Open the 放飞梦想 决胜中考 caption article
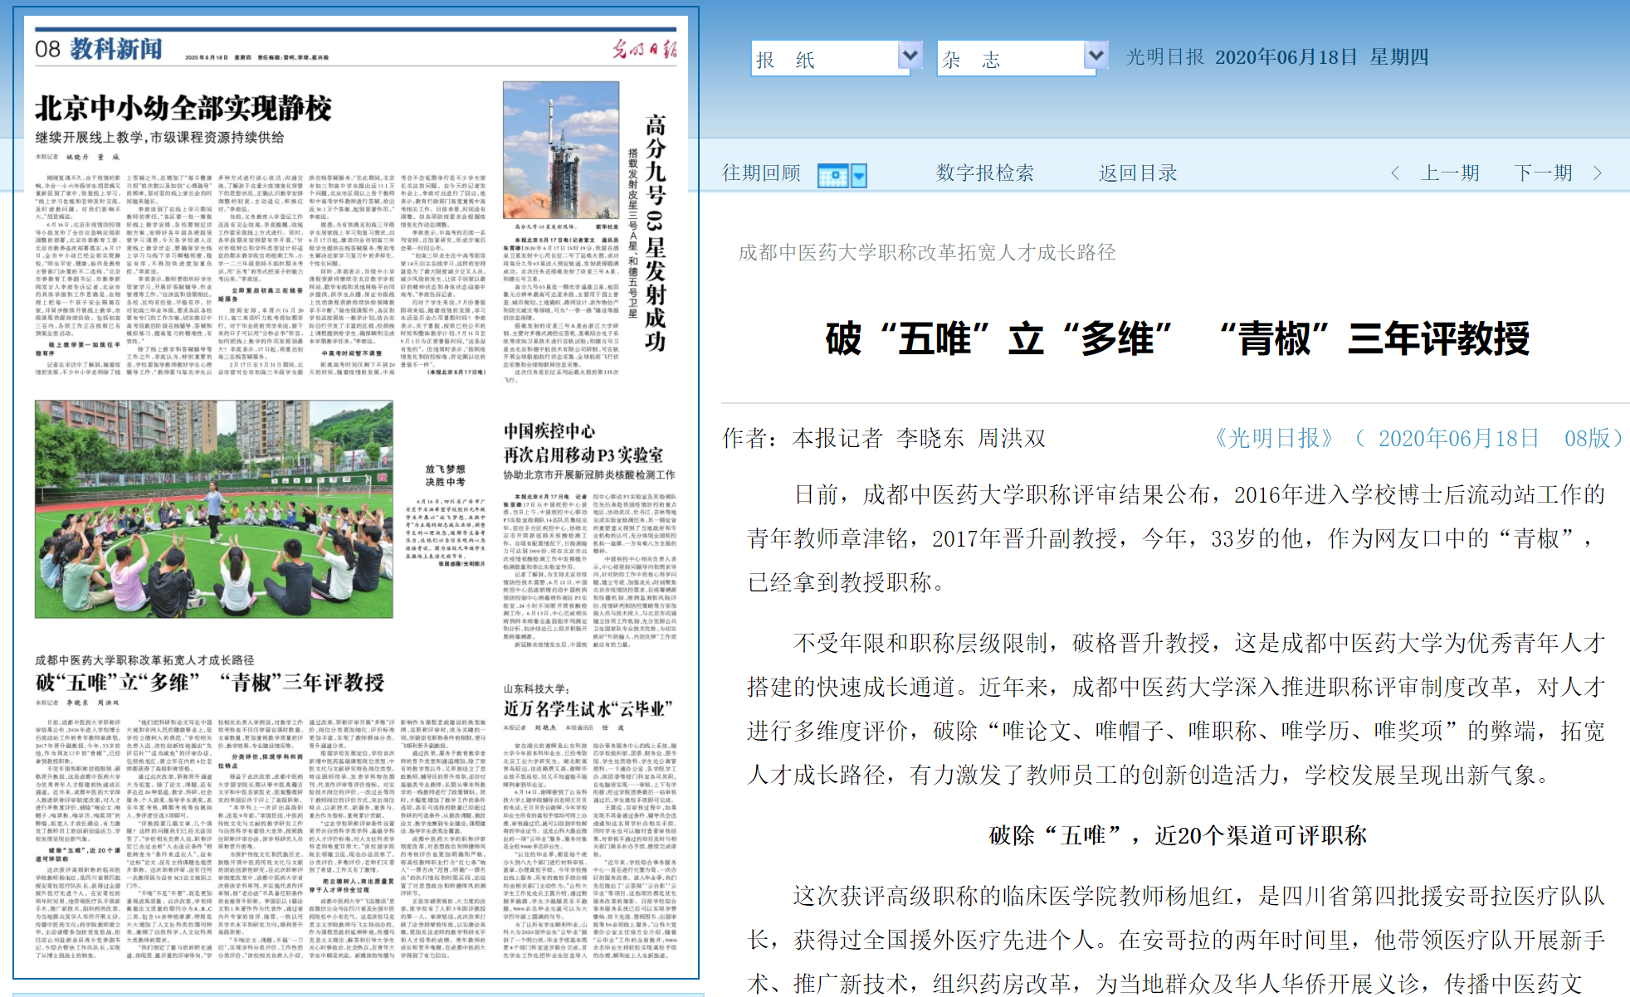Screen dimensions: 1630x997 point(446,474)
